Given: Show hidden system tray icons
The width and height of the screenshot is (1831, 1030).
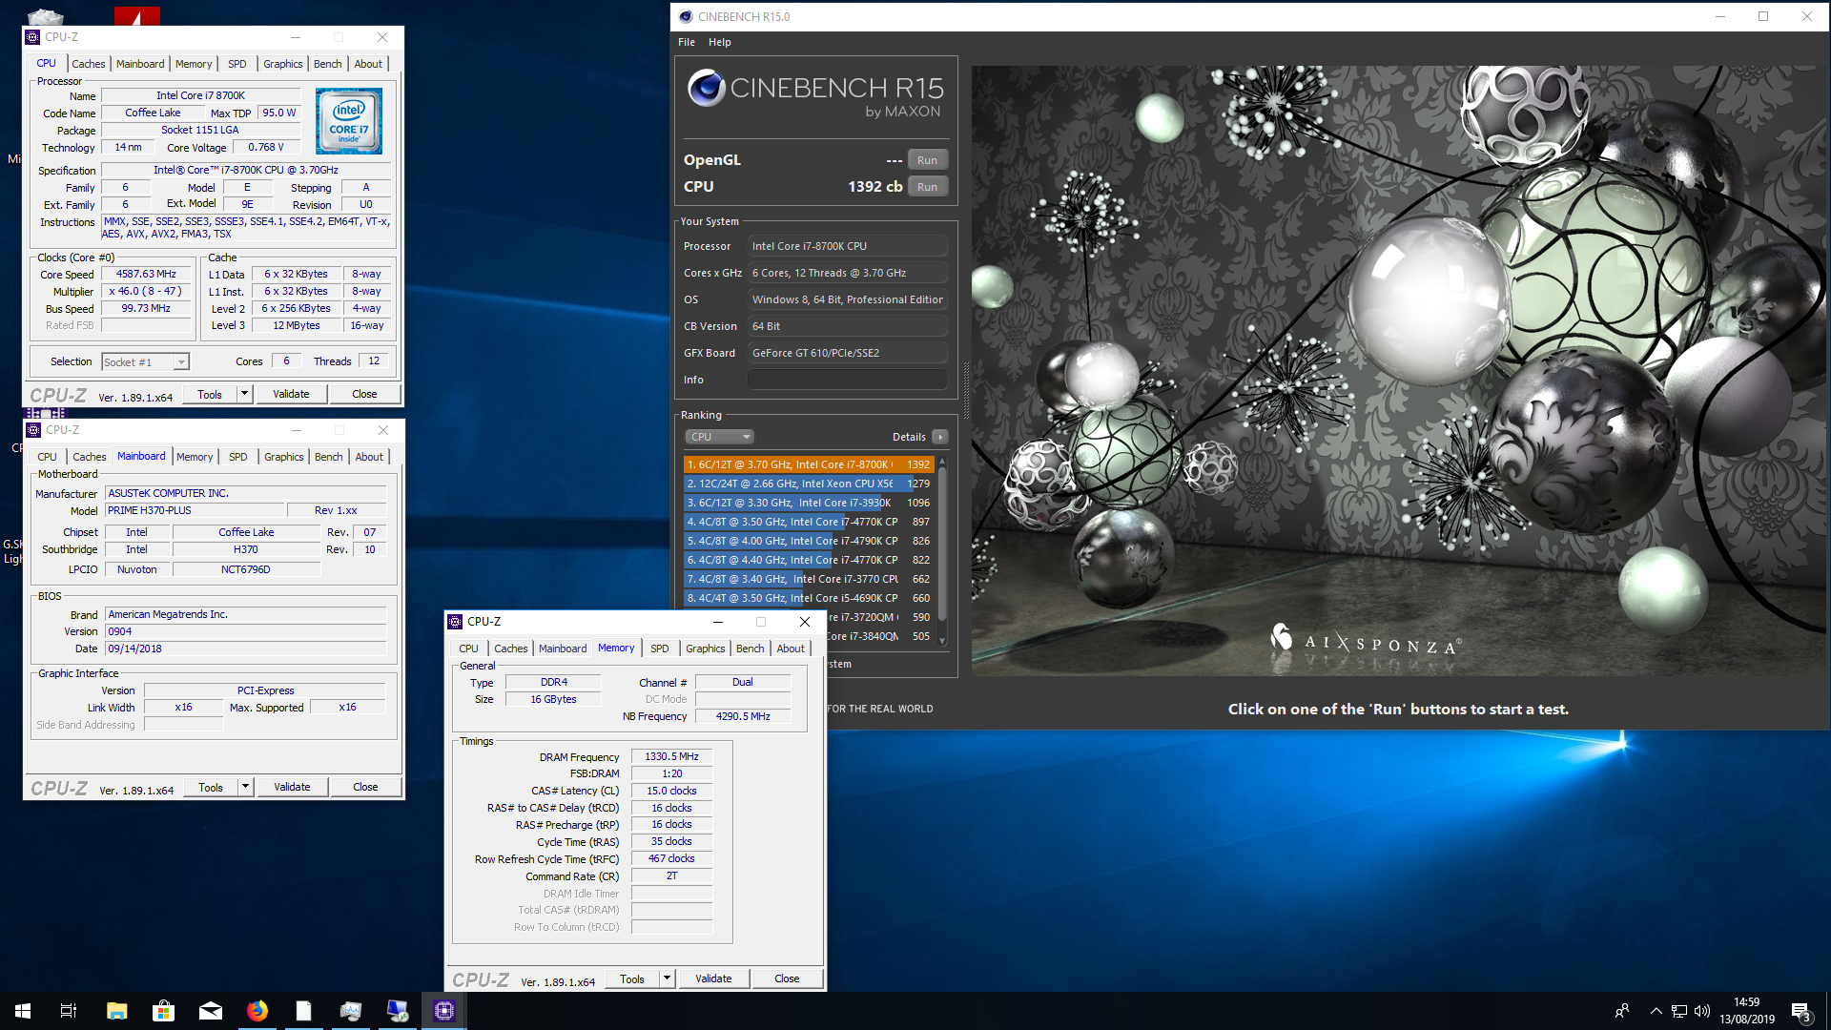Looking at the screenshot, I should (x=1656, y=1011).
